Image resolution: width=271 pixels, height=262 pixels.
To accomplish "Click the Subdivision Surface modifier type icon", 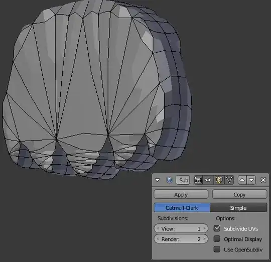I will tap(170, 180).
